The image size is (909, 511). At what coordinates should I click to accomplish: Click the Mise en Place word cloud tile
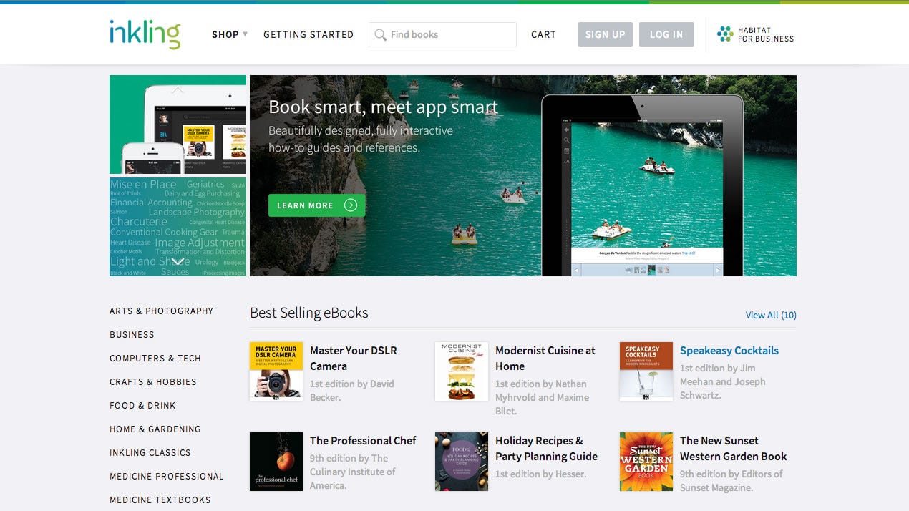pos(178,227)
